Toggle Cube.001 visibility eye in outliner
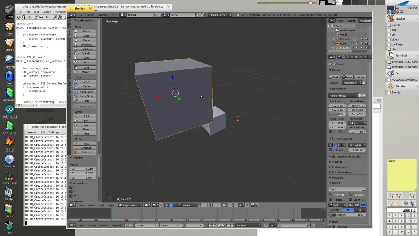 point(357,48)
